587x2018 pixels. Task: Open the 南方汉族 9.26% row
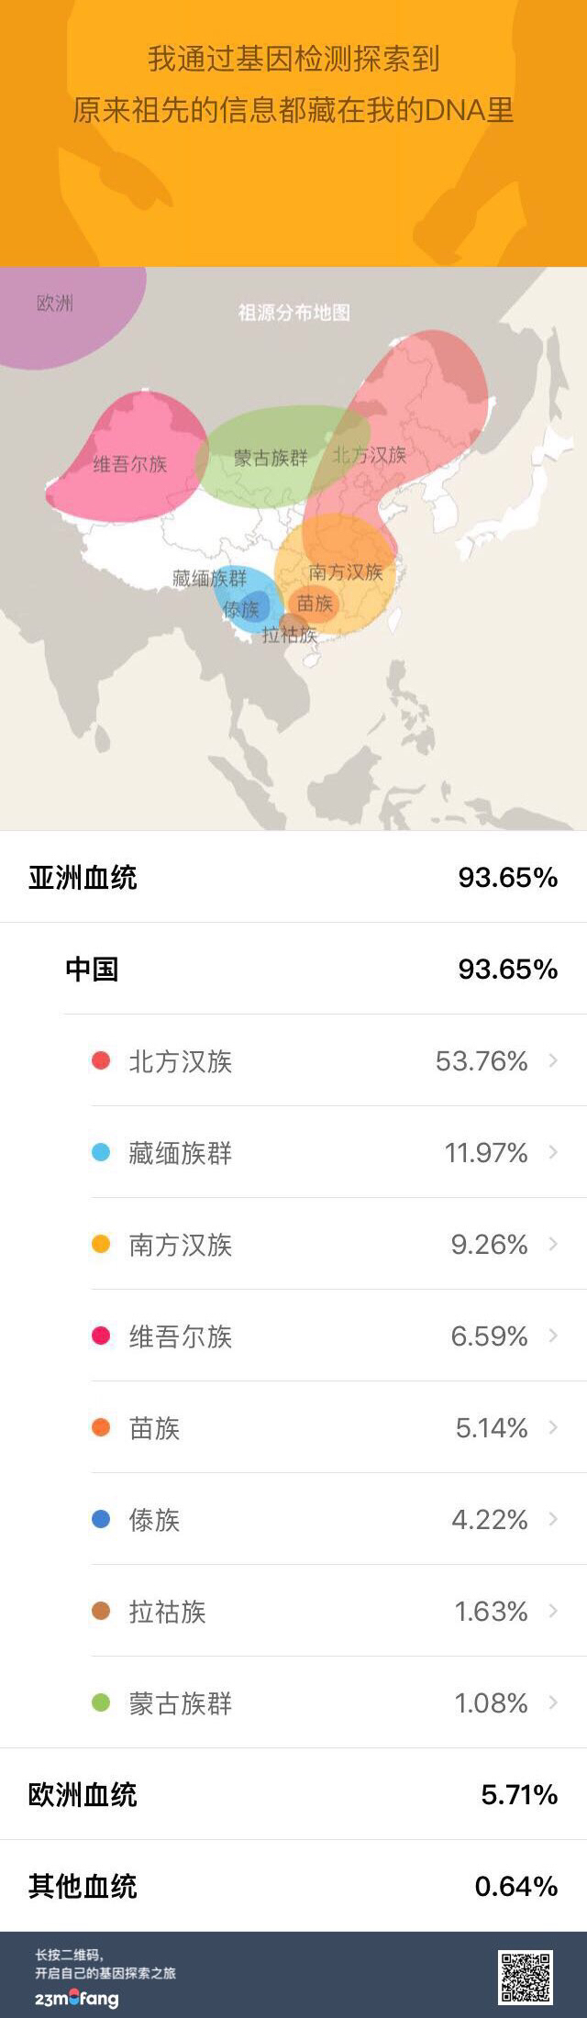(x=339, y=1244)
